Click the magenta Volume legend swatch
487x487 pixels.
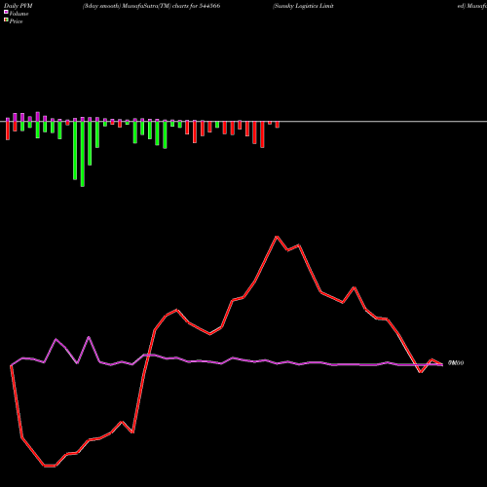tap(6, 12)
